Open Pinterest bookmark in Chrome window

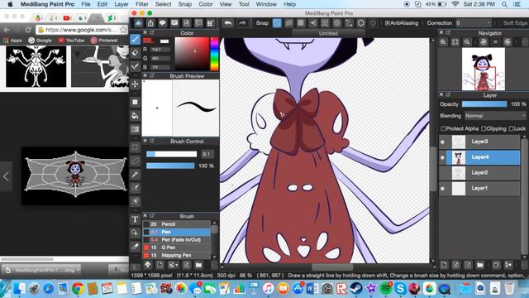click(104, 41)
